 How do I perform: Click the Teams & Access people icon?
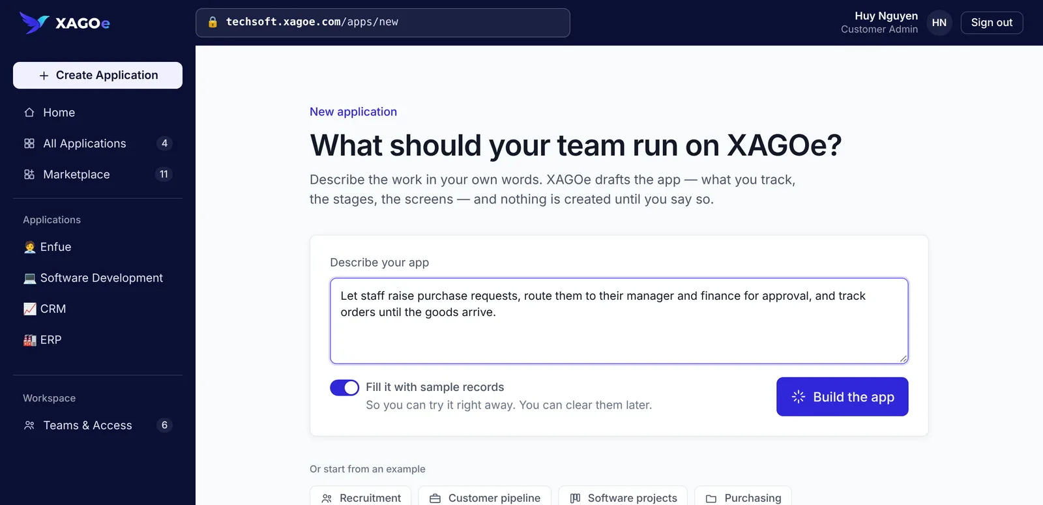click(x=29, y=426)
